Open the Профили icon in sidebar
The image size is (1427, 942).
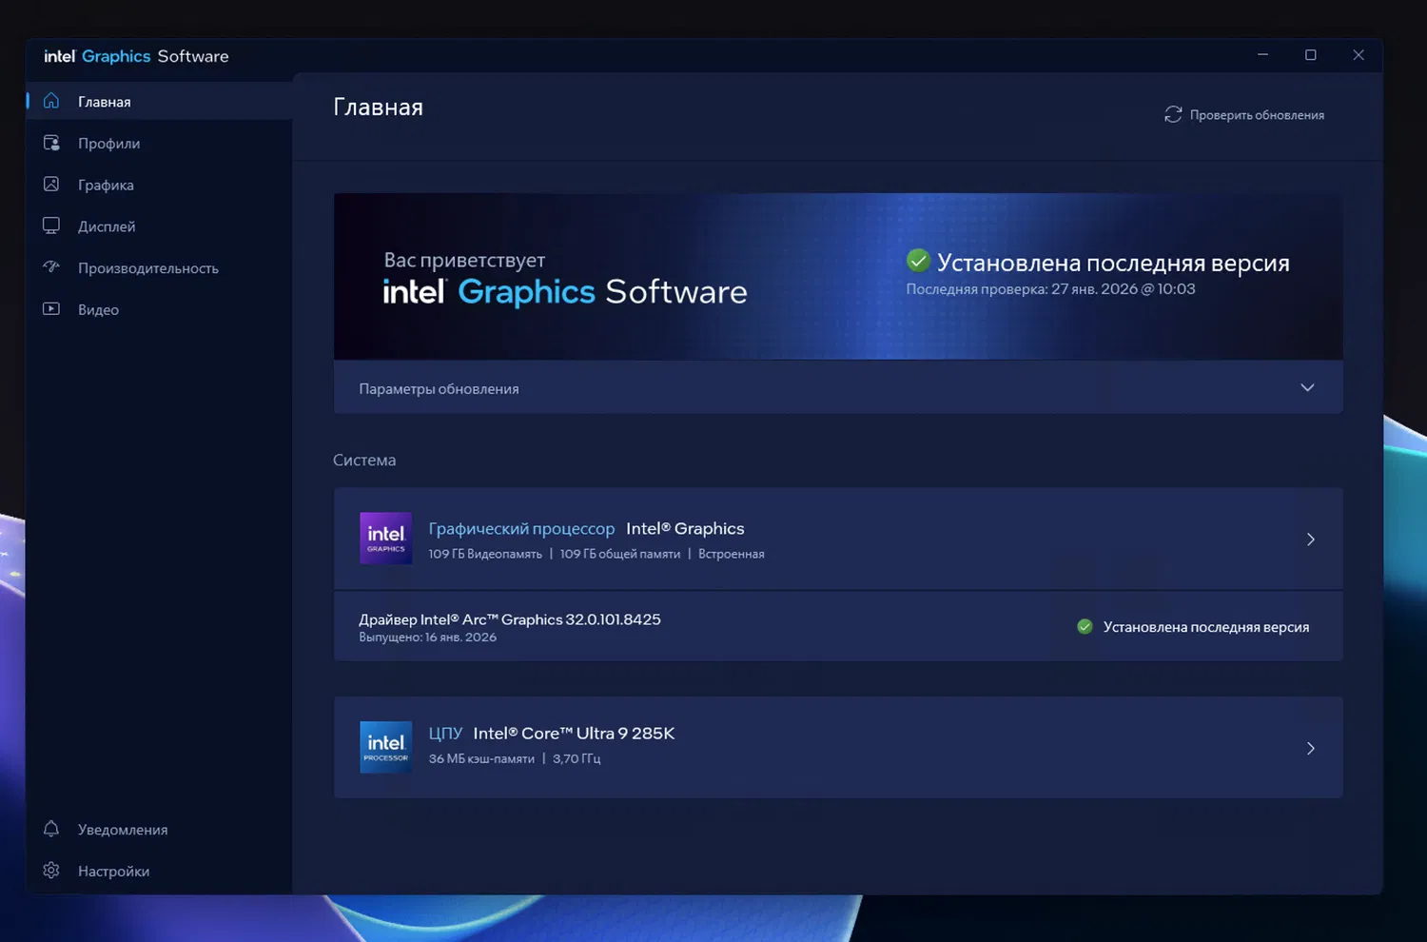[51, 143]
